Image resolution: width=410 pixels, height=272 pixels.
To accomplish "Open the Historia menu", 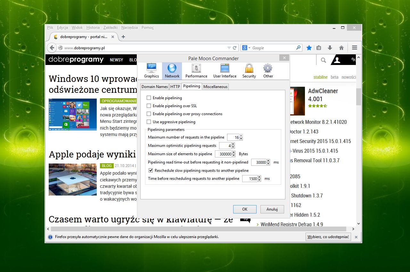I will (93, 28).
